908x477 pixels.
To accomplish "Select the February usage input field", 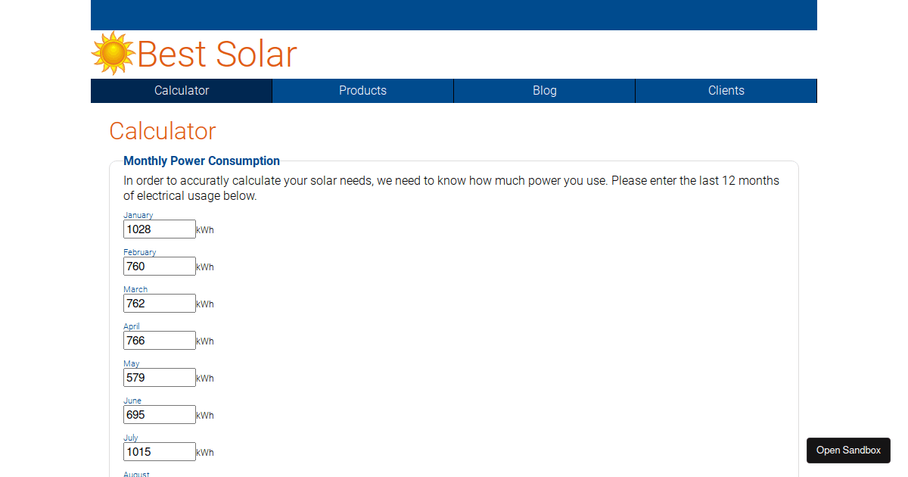I will [159, 266].
